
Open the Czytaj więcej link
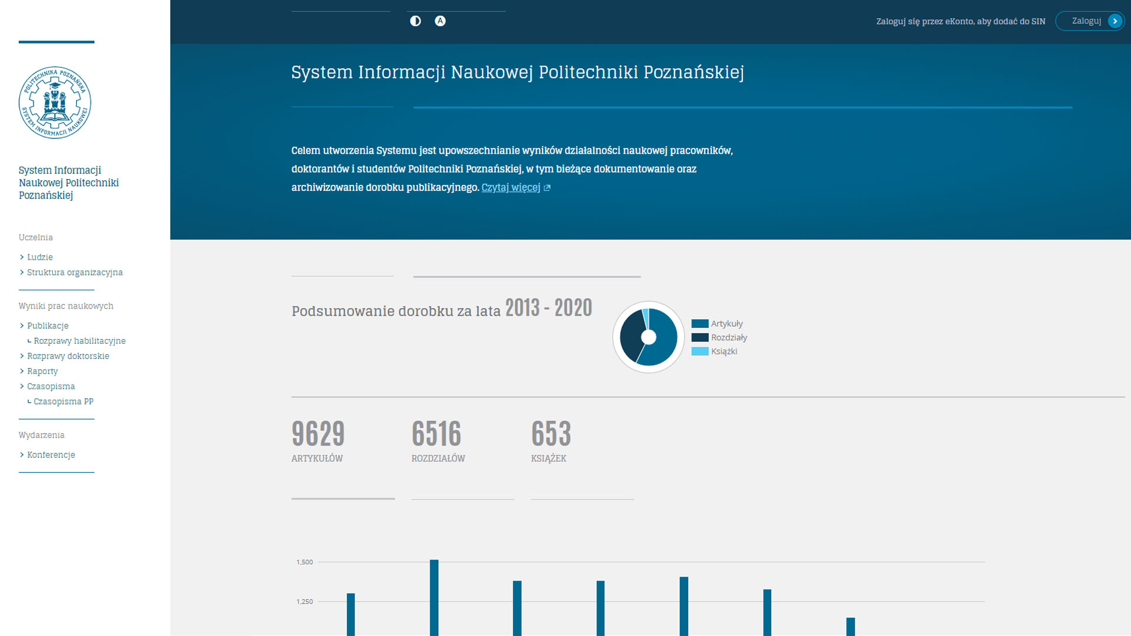[x=511, y=187]
